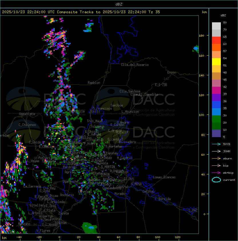Screen dimensions: 238x241
Task: Click the TUNUYAN label
Action: click(x=61, y=223)
